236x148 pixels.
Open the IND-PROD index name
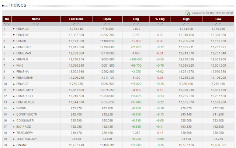click(24, 127)
